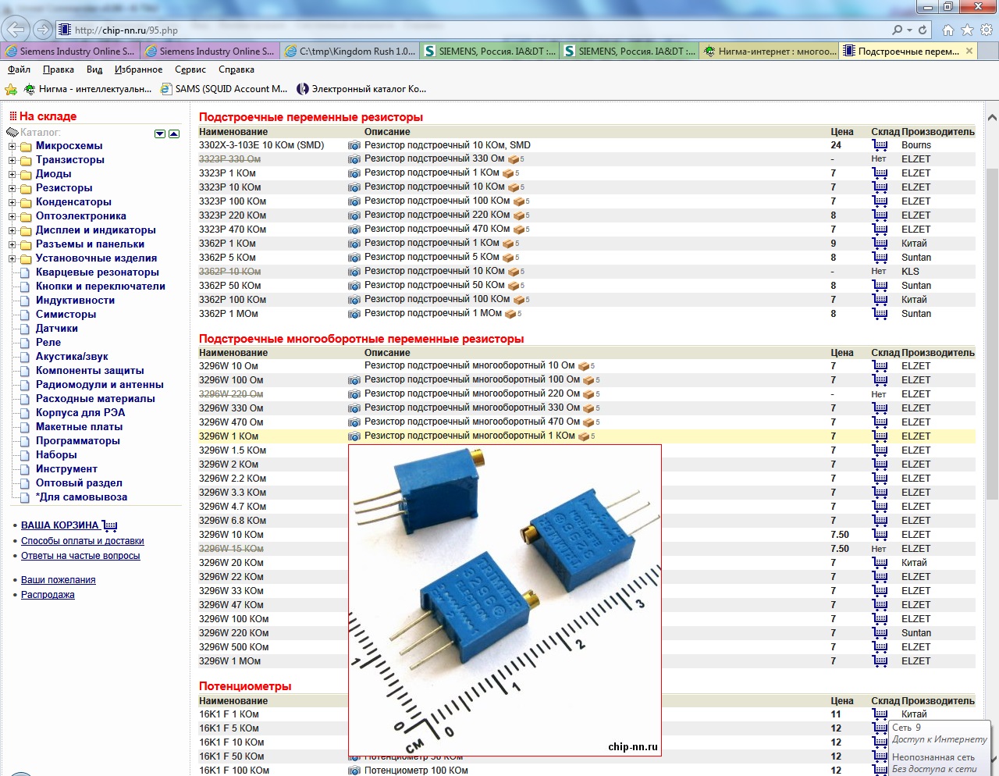Expand Дисплеи и индикаторы folder
Viewport: 999px width, 776px height.
pos(12,230)
